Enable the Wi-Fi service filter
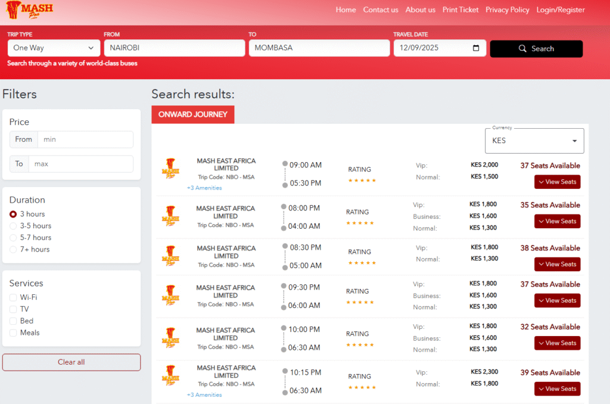Image resolution: width=610 pixels, height=404 pixels. click(13, 297)
